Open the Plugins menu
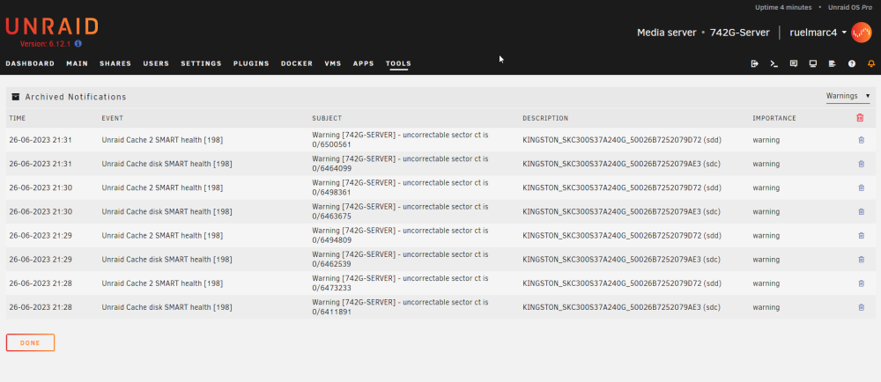881x382 pixels. coord(251,64)
